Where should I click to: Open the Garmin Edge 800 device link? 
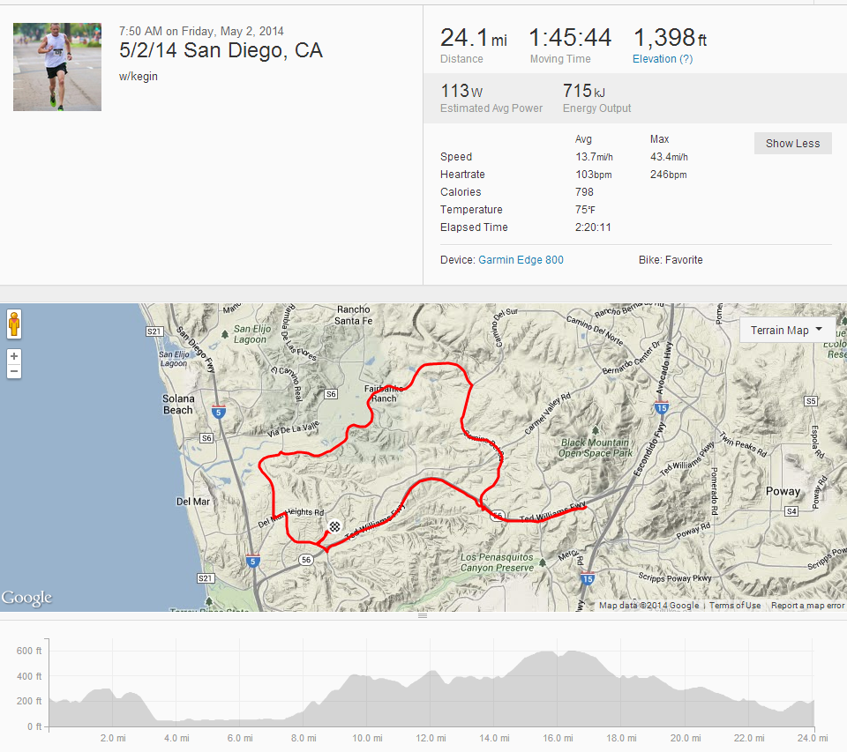521,260
